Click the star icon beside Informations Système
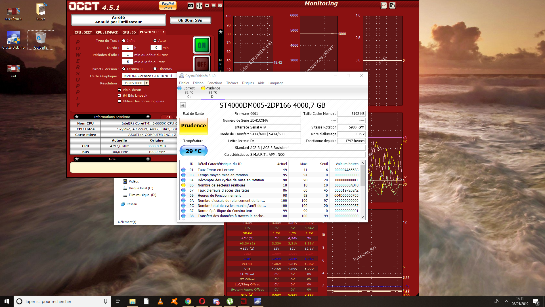 77,117
